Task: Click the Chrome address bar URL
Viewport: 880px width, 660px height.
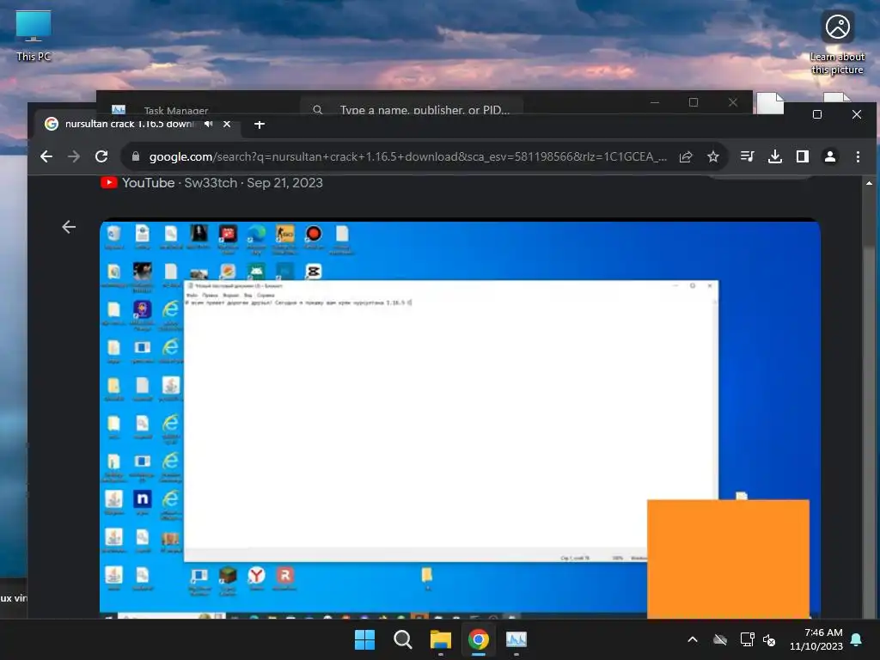Action: [x=407, y=156]
